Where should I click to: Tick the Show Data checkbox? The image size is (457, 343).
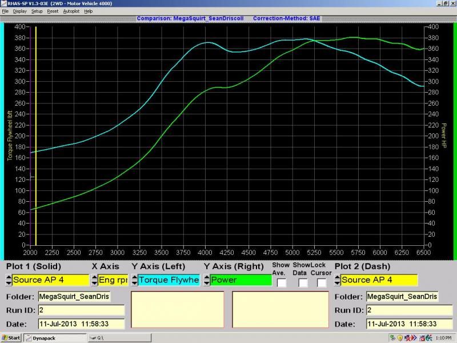pyautogui.click(x=303, y=282)
